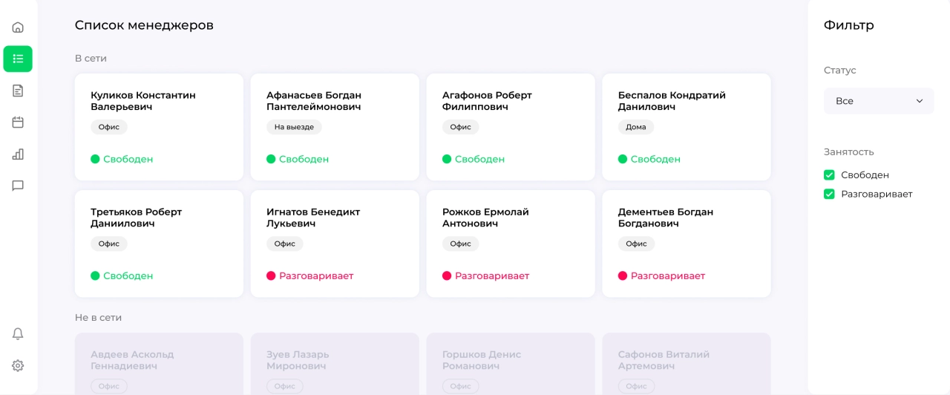Select offline manager Авдеев Аскольд Геннадиевич
Screen dimensions: 950x395
(x=159, y=360)
